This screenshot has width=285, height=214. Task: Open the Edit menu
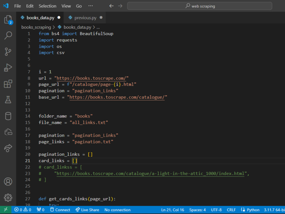coord(30,6)
